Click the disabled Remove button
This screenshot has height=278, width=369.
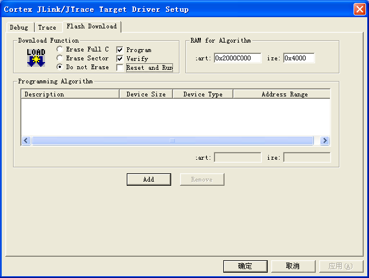pos(202,180)
